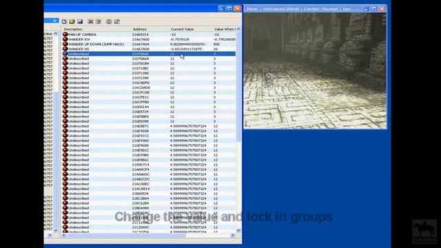Click current value 12 in highlighted row
Viewport: 441px width, 248px height.
(172, 54)
